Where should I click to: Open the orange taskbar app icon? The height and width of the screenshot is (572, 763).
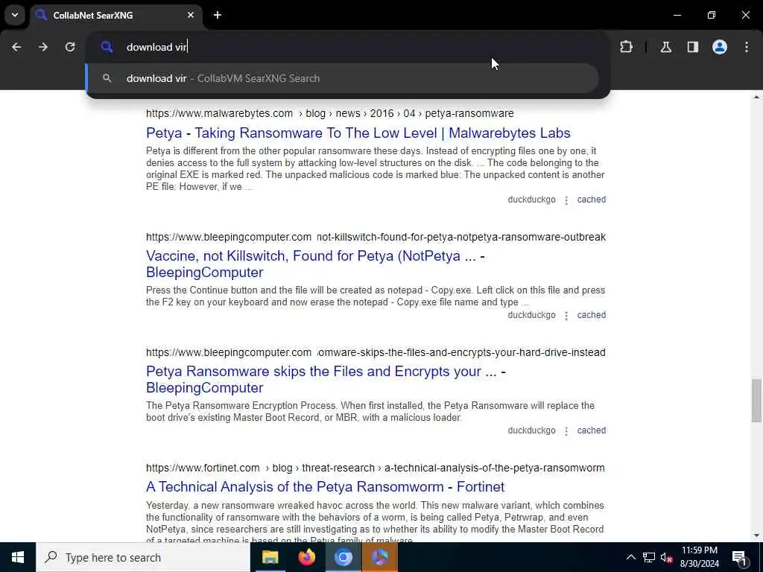379,557
